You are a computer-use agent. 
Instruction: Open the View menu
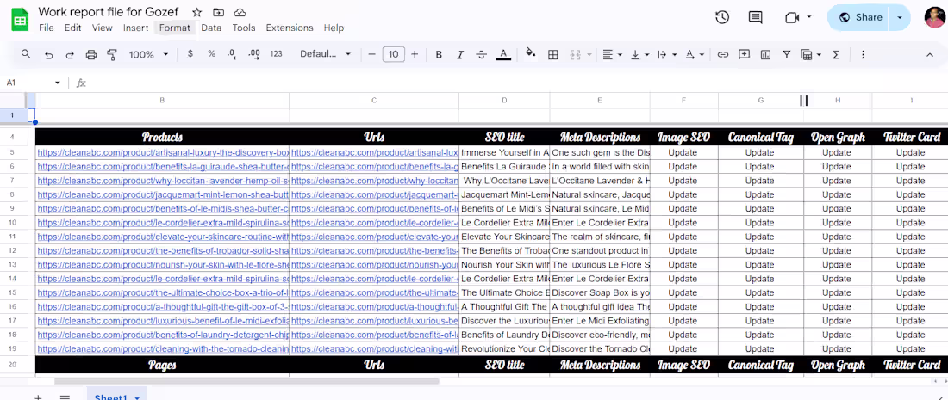pos(103,28)
